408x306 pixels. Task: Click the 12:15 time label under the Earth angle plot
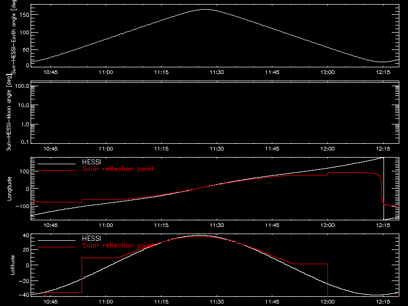point(383,72)
